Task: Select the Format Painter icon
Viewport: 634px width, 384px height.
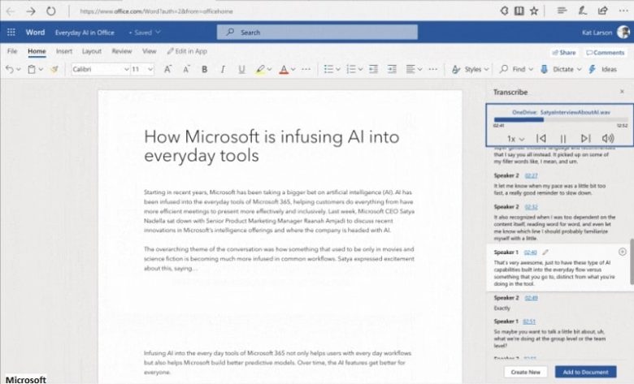Action: 54,70
